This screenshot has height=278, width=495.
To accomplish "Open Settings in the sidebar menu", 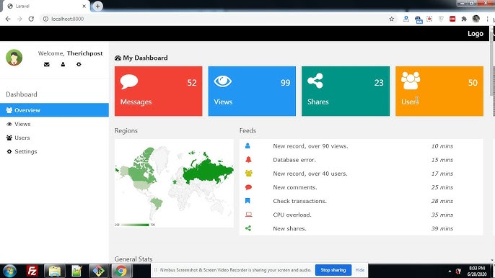I will point(54,152).
